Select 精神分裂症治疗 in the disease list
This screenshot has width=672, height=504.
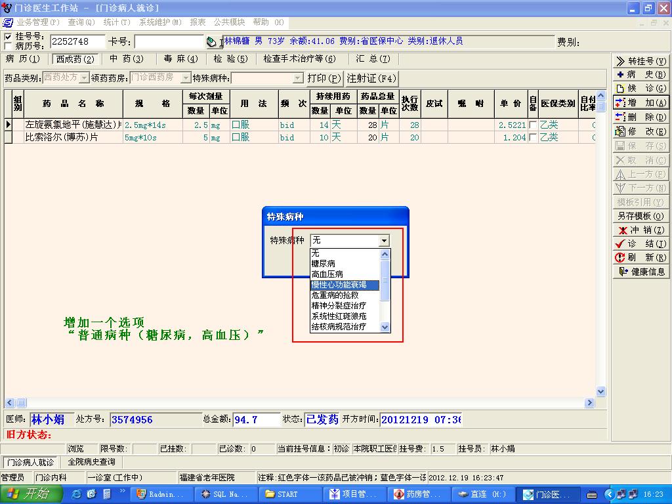[x=345, y=306]
